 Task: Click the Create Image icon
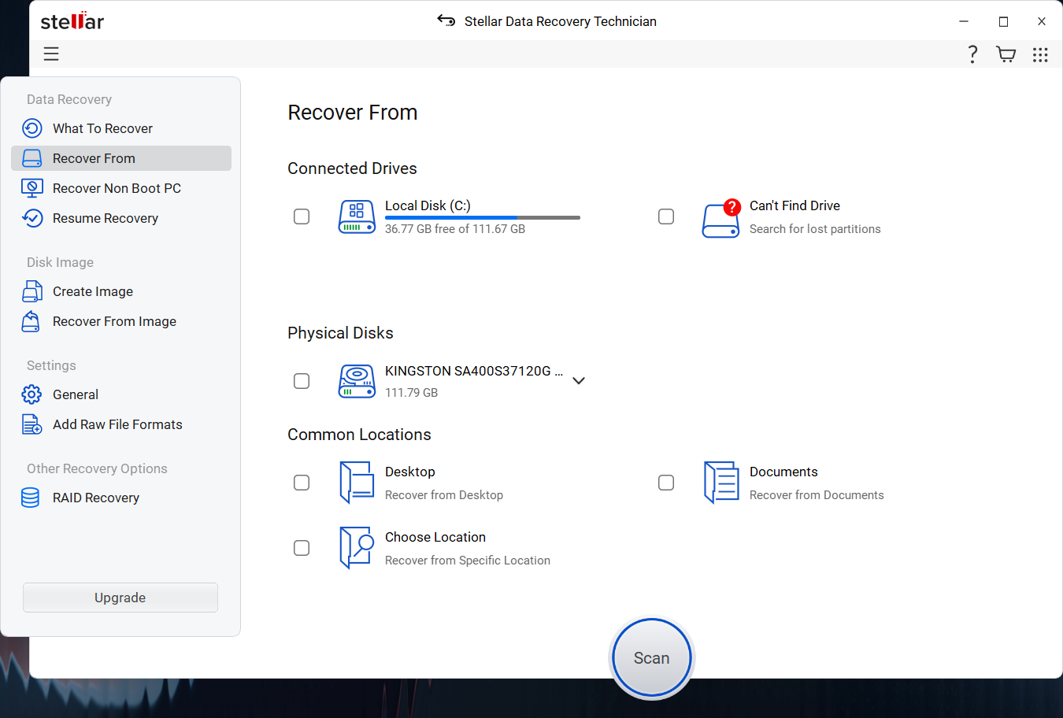32,291
